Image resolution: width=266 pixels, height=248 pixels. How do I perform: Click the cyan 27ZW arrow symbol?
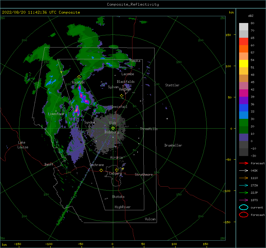(x=244, y=185)
